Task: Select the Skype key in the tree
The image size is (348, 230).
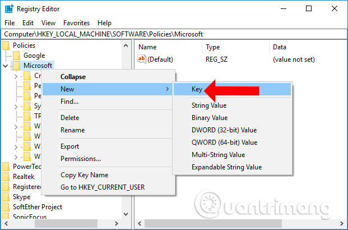Action: point(21,197)
